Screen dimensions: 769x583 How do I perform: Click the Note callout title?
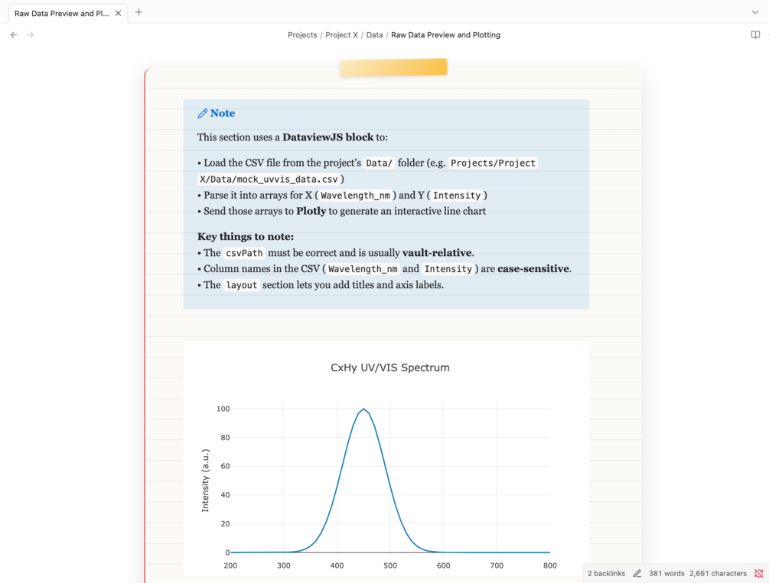tap(222, 113)
